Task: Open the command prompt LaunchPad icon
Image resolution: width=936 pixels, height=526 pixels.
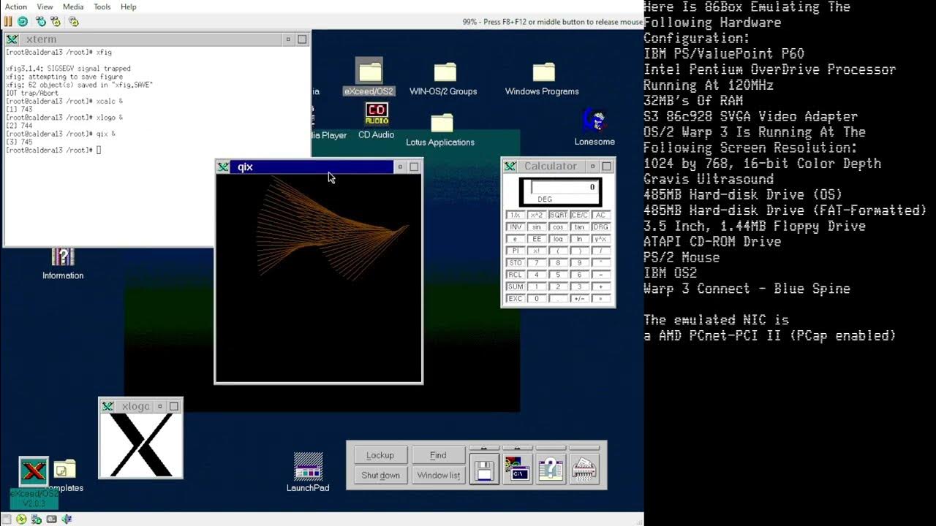Action: click(518, 469)
